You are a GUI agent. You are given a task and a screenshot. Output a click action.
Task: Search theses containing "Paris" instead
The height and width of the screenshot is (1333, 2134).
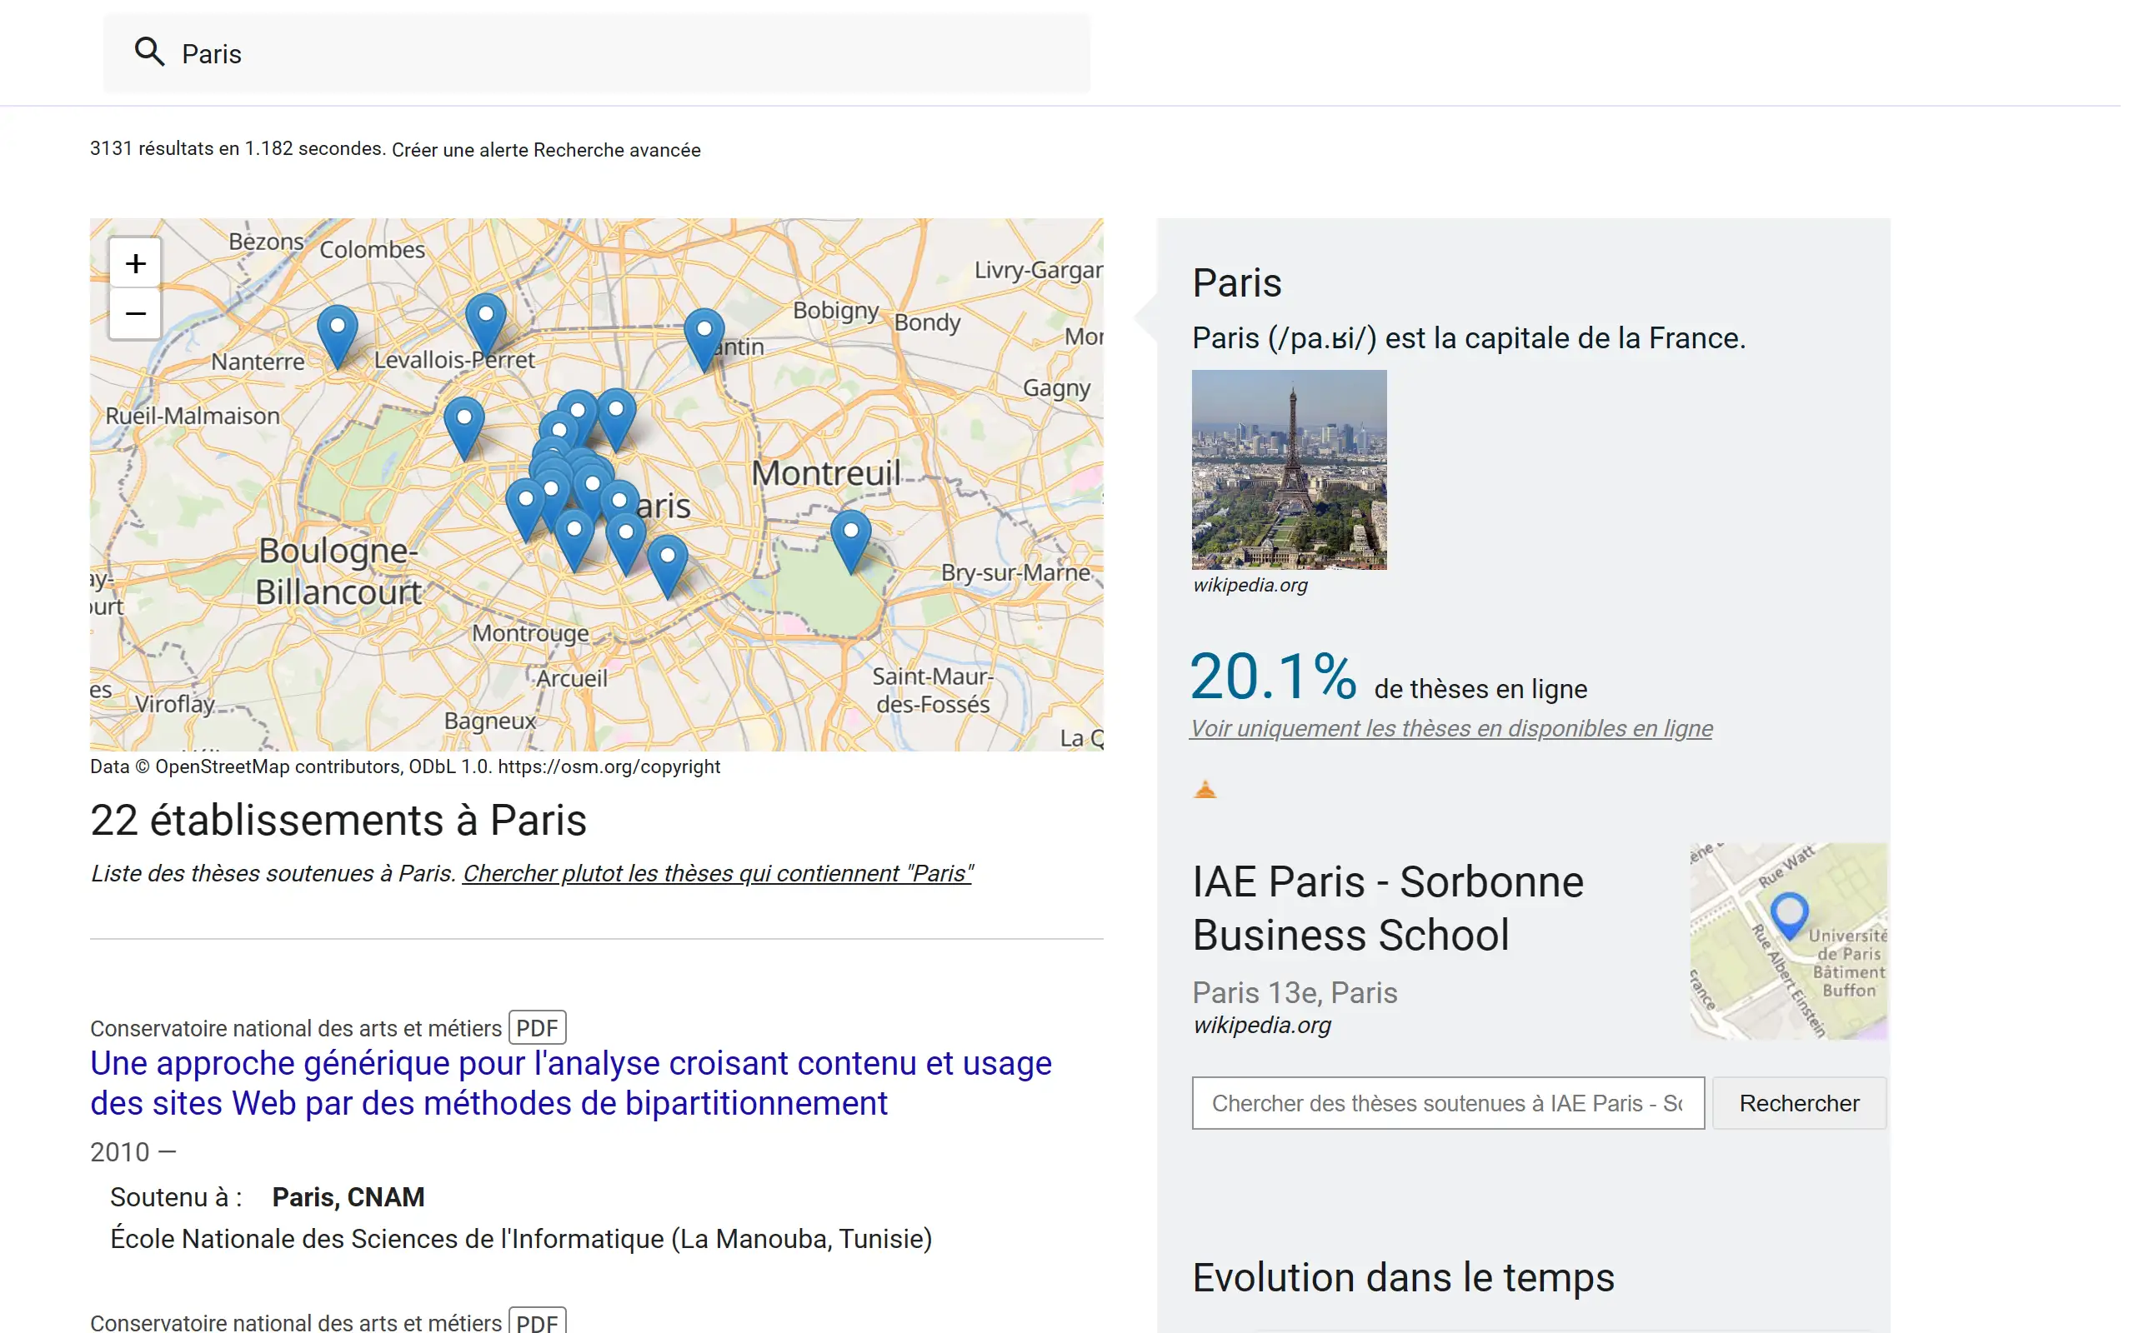pos(717,873)
